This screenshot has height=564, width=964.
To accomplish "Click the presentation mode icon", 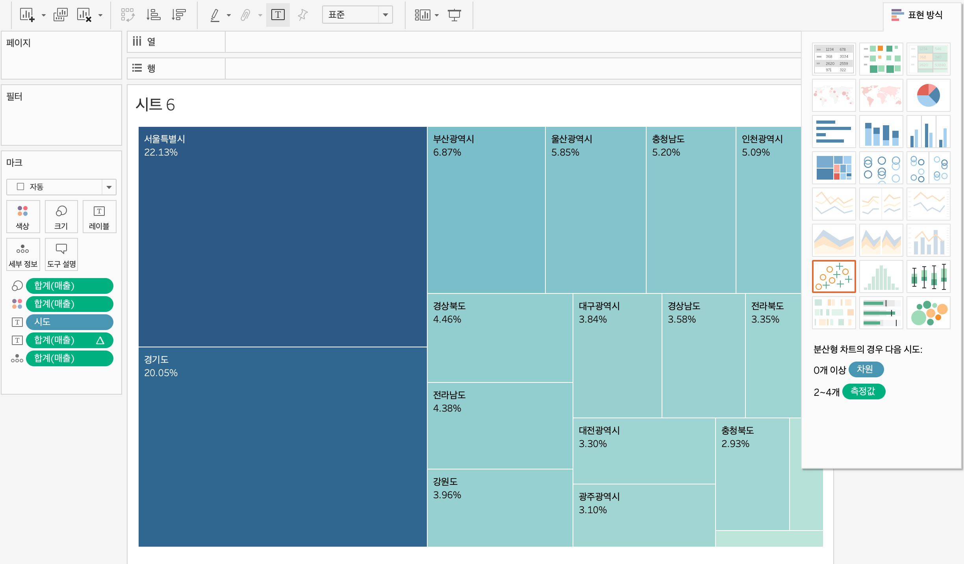I will [x=454, y=15].
